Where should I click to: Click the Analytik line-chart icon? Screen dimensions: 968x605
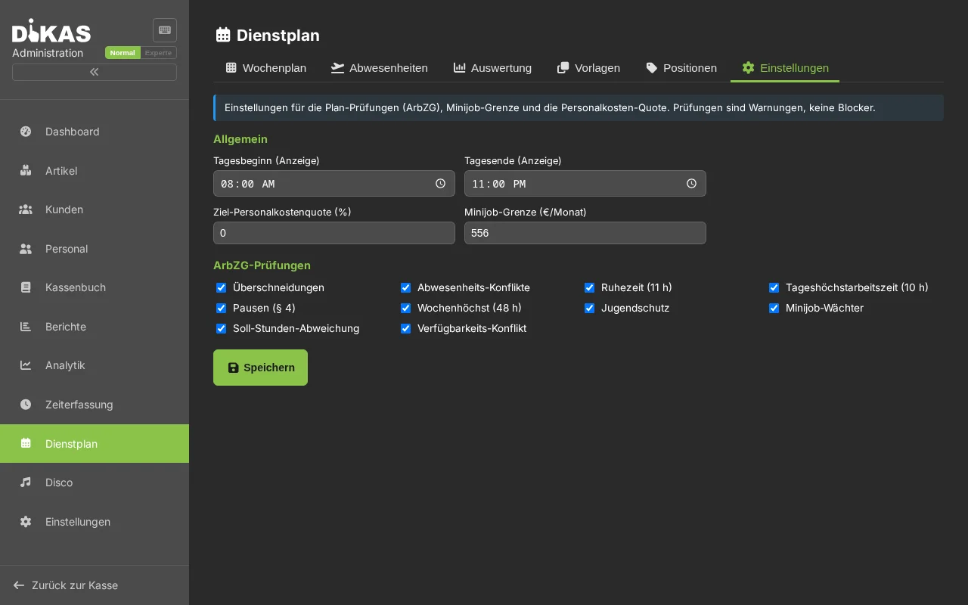pyautogui.click(x=26, y=365)
